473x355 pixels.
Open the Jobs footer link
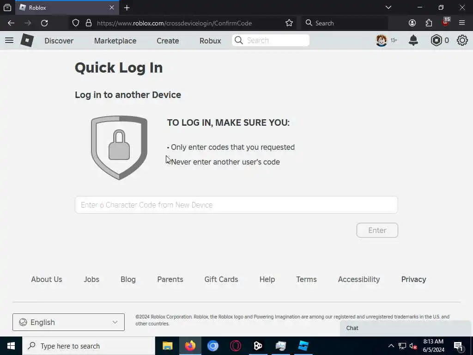point(91,279)
